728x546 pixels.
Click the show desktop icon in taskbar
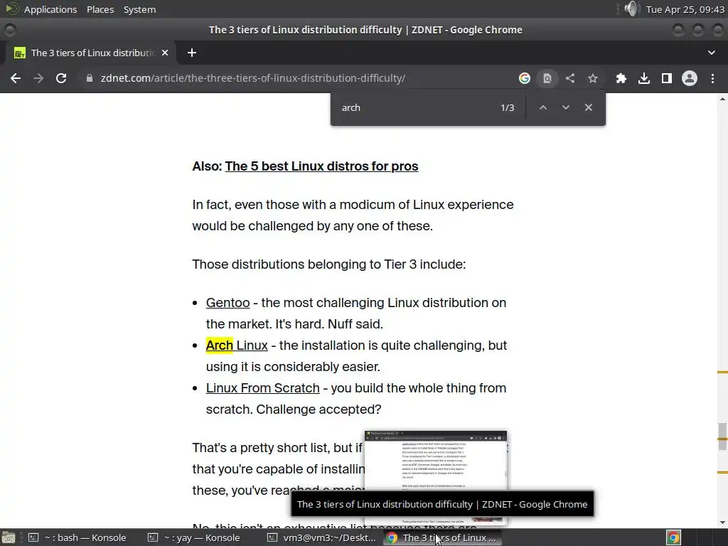9,537
